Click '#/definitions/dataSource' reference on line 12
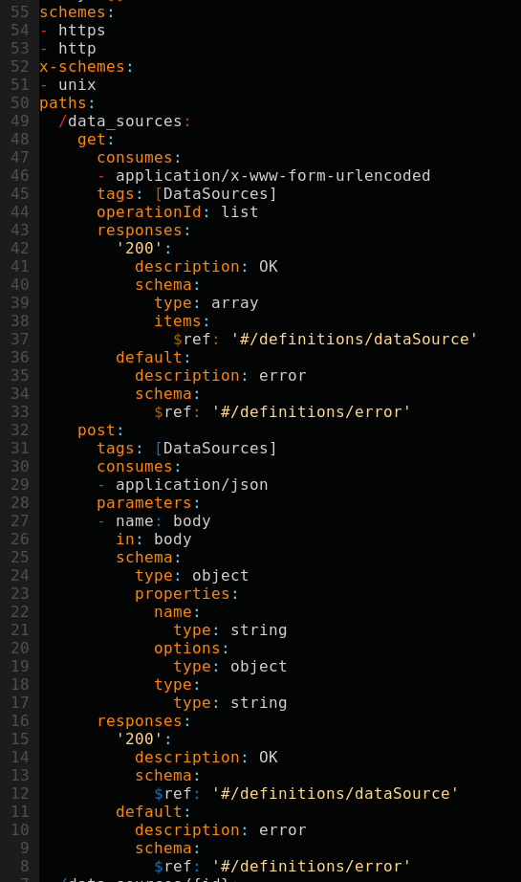521x882 pixels. tap(335, 794)
